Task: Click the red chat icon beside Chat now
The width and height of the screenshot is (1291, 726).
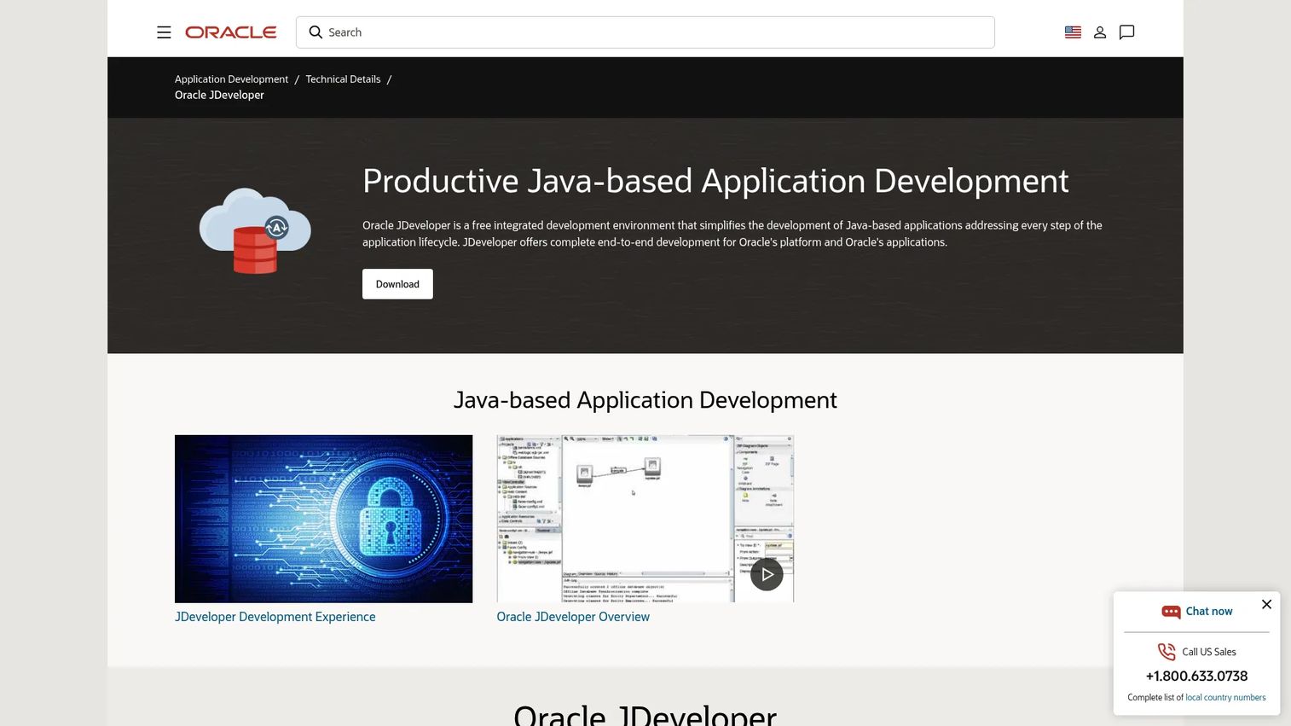Action: pyautogui.click(x=1171, y=612)
